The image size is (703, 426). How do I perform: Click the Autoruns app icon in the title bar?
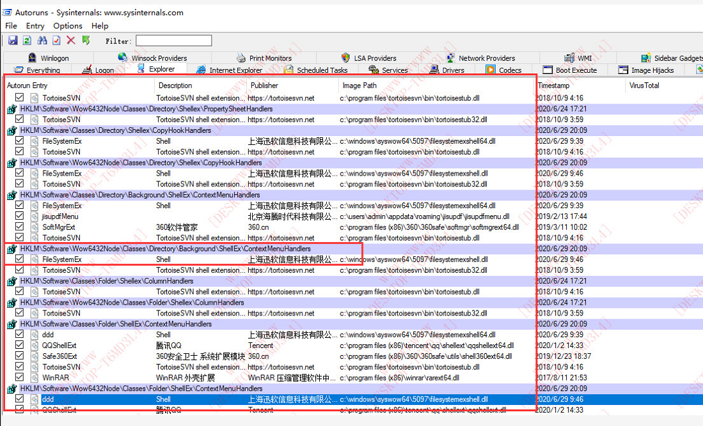point(7,13)
